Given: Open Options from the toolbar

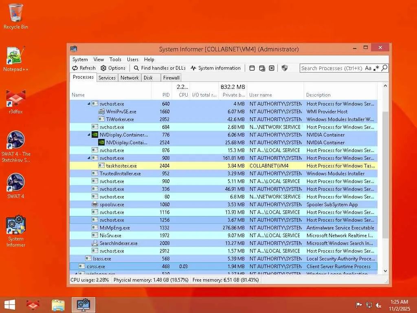Looking at the screenshot, I should click(113, 68).
